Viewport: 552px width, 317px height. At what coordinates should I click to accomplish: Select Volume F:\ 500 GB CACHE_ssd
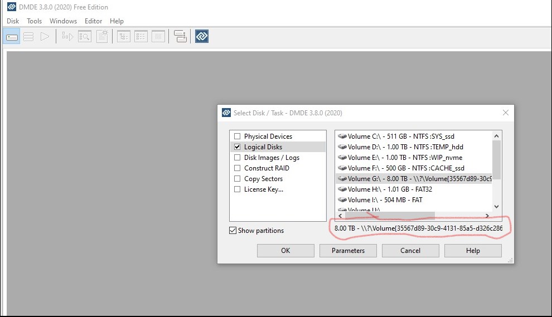(x=414, y=168)
